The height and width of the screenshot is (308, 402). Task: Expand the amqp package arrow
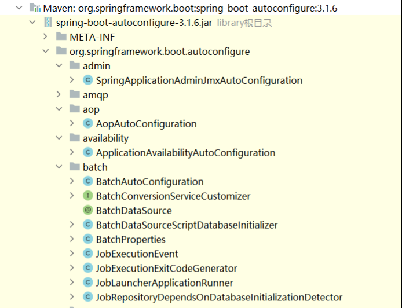pos(59,95)
